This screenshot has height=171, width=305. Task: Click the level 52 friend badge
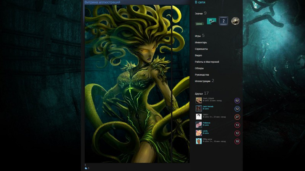(237, 109)
